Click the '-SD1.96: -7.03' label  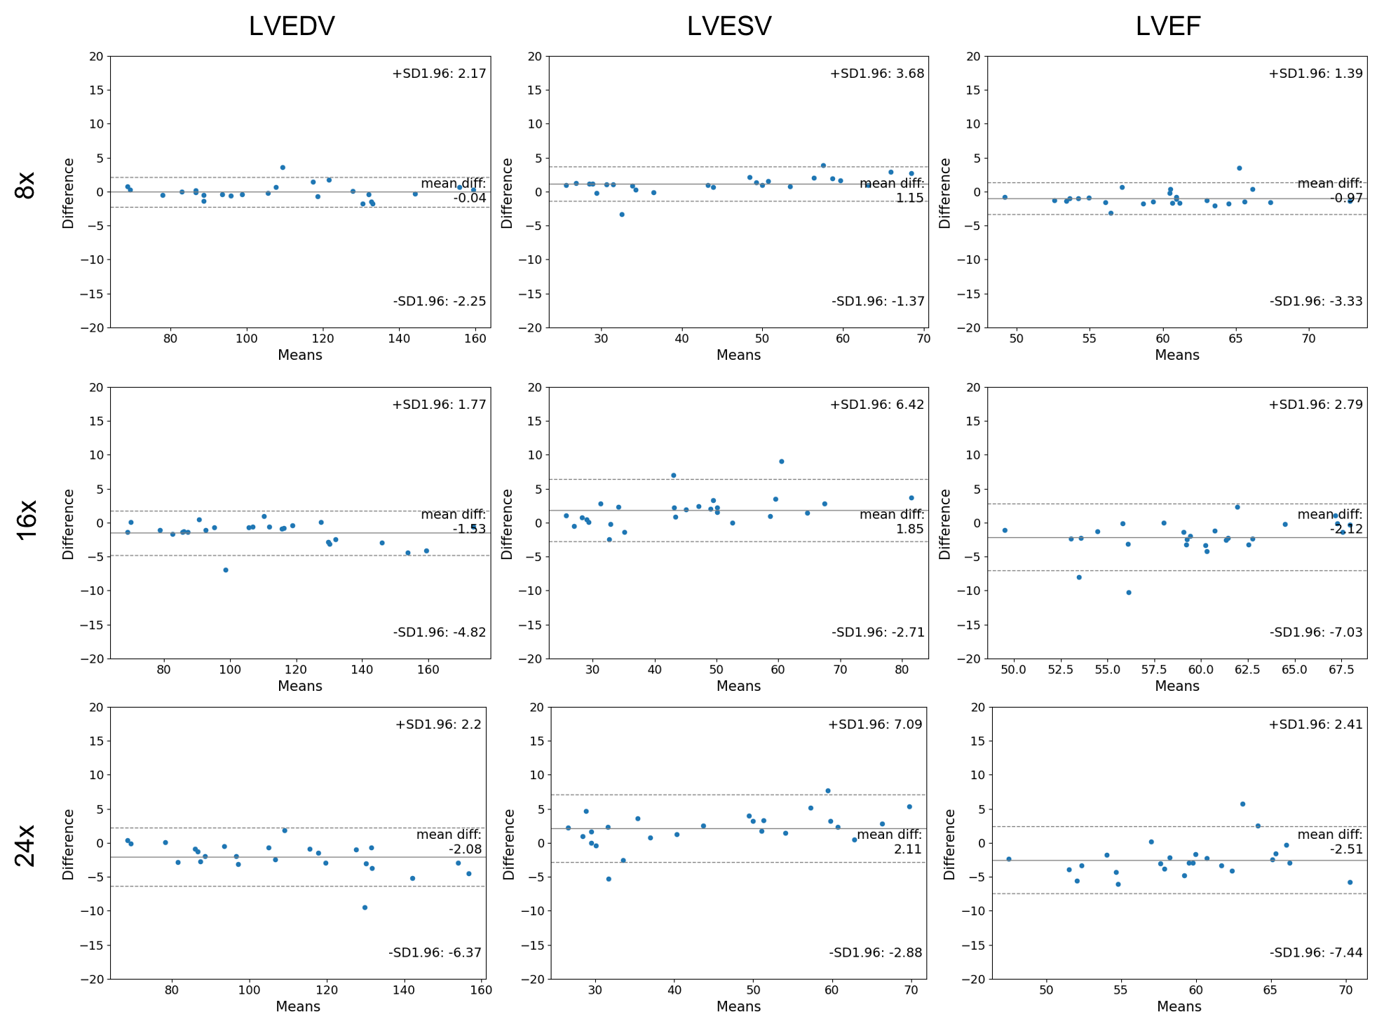(x=1316, y=632)
